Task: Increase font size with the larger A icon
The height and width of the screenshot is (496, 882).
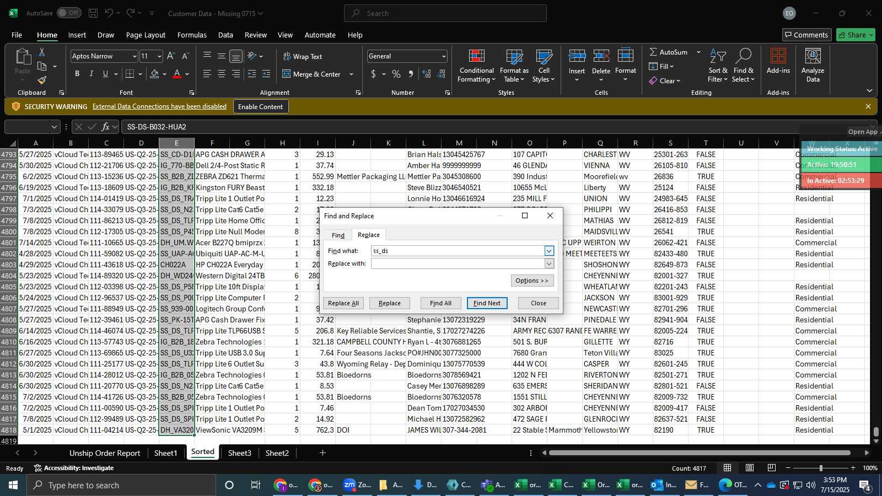Action: (171, 56)
